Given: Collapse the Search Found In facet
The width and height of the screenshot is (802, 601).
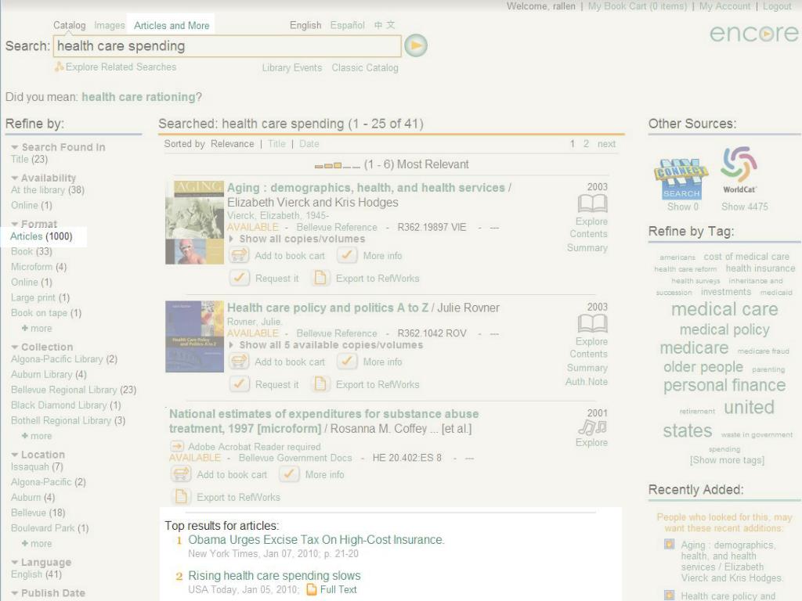Looking at the screenshot, I should coord(14,147).
